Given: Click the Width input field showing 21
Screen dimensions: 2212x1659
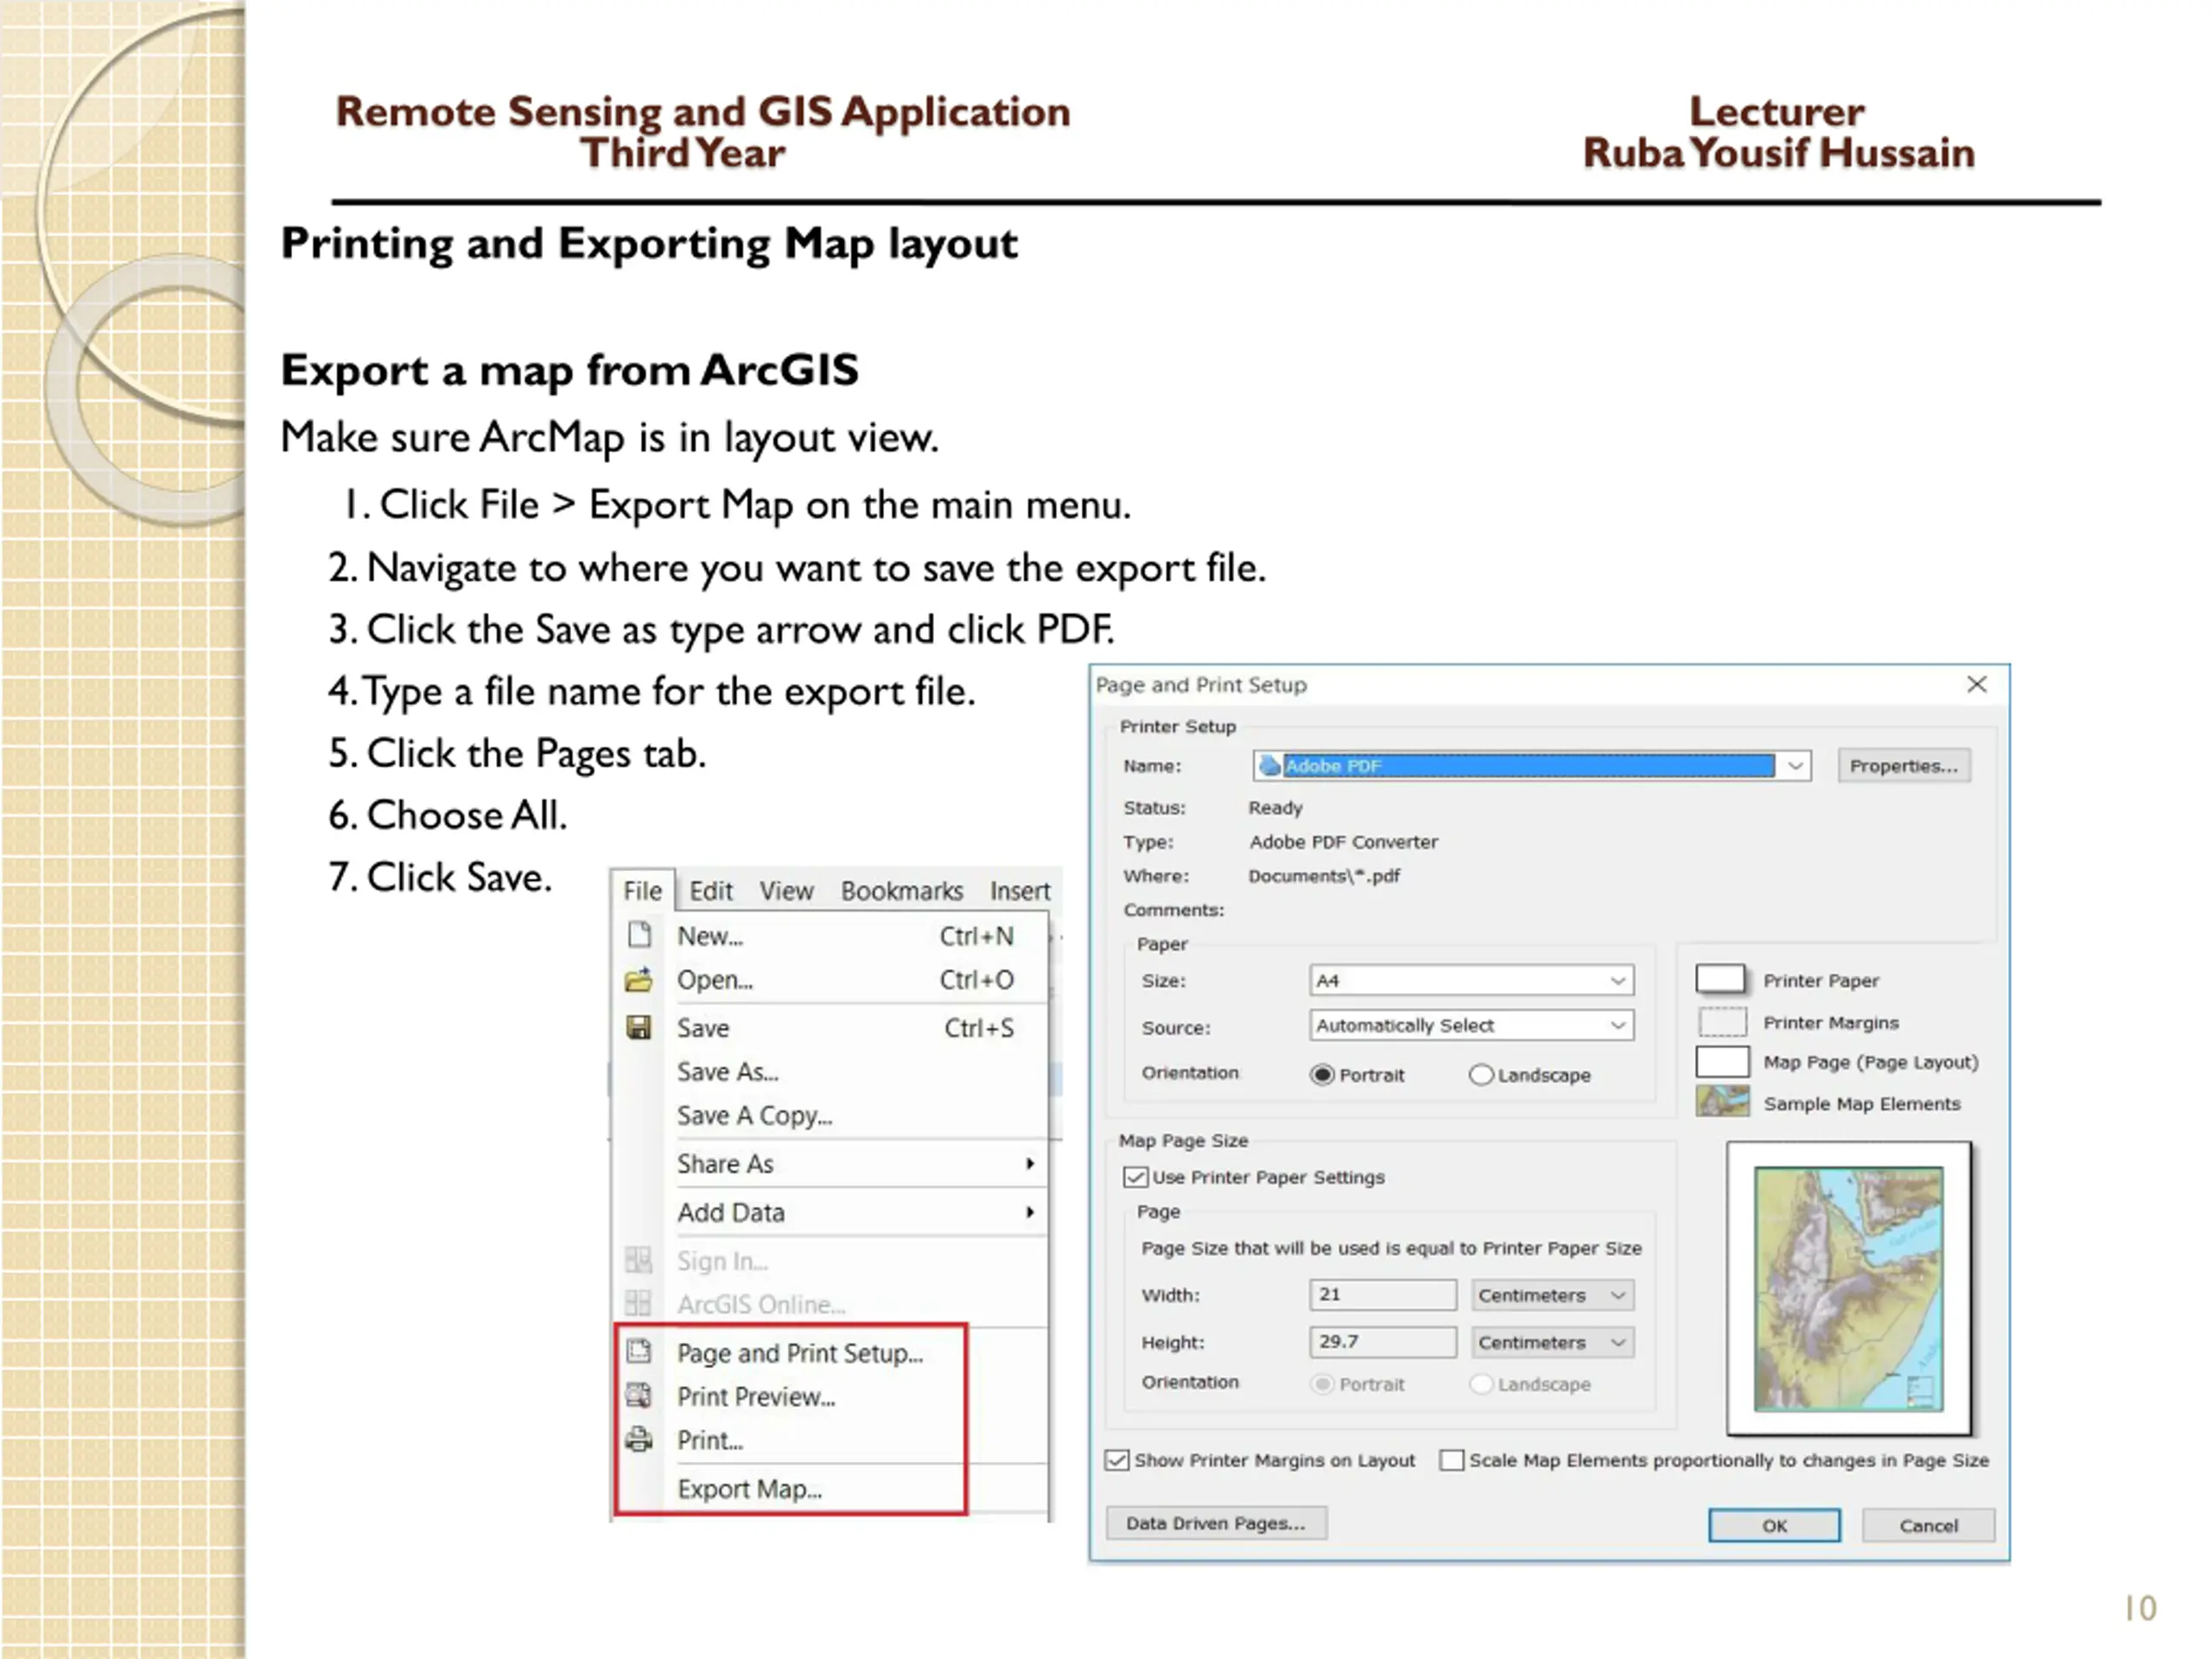Looking at the screenshot, I should pos(1383,1294).
